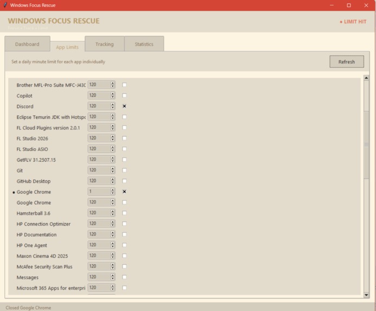This screenshot has height=311, width=376.
Task: Tick the FL Studio ASIO checkbox
Action: tap(124, 149)
